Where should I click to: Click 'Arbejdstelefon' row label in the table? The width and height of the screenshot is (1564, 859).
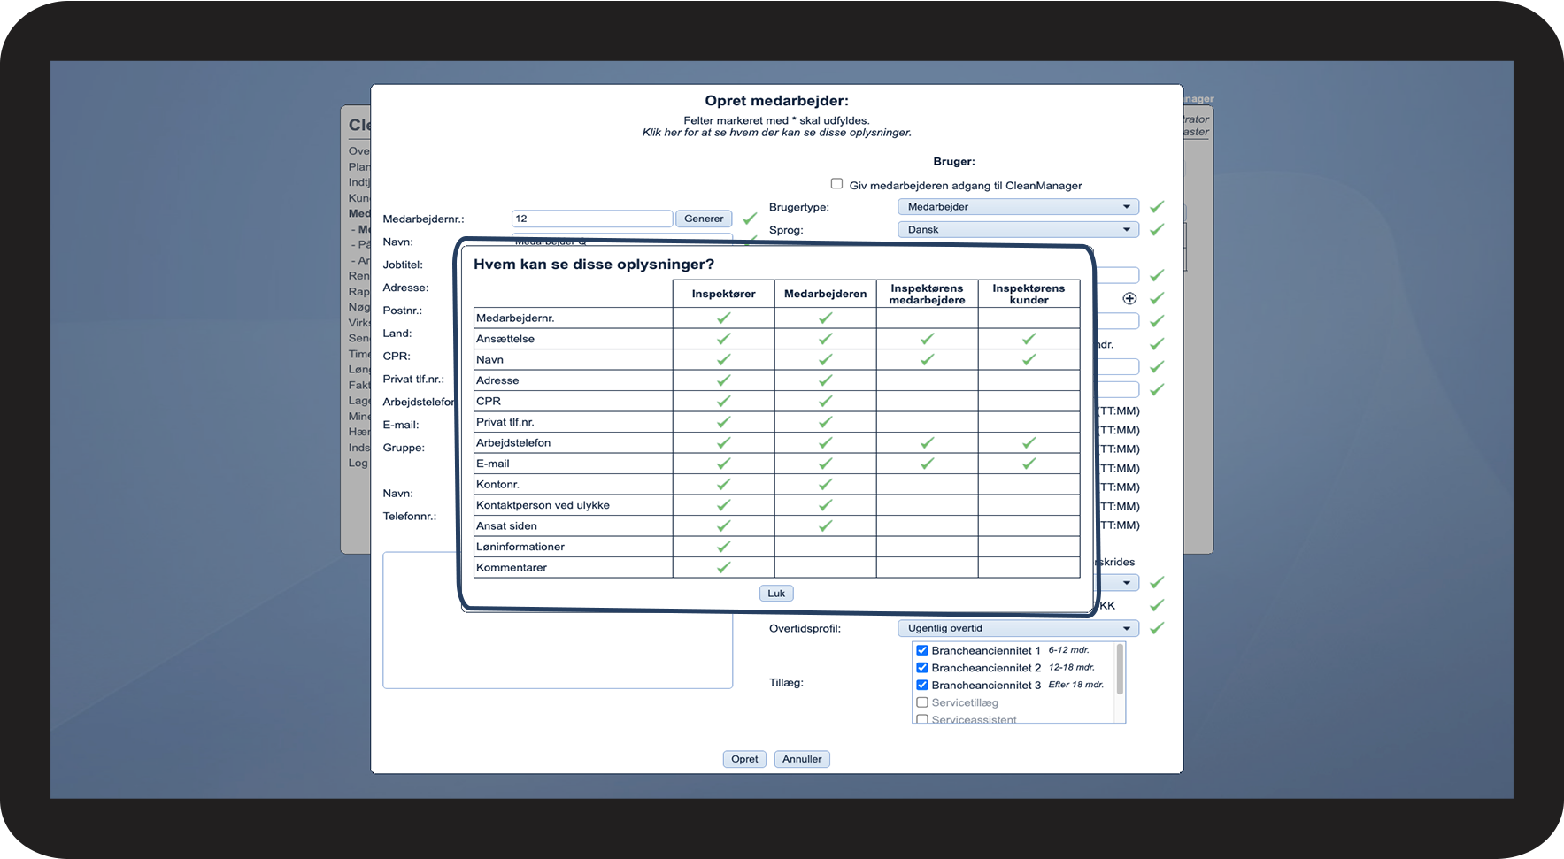[513, 442]
